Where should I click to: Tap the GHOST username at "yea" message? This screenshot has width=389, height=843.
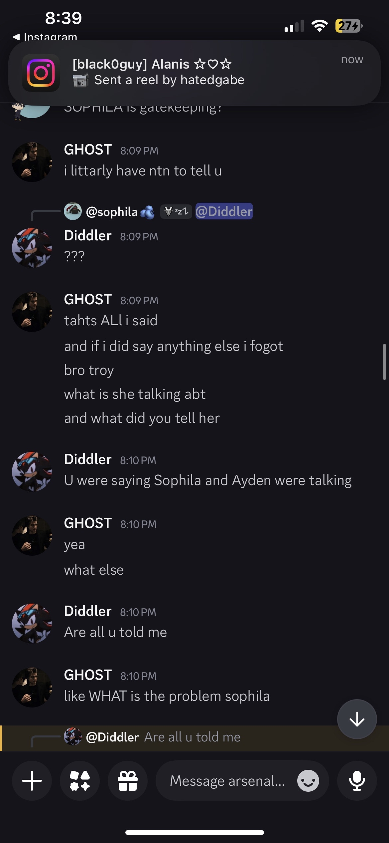[x=88, y=523]
